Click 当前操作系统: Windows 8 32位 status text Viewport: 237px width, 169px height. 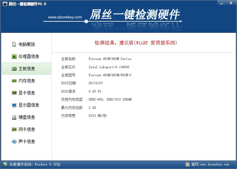coord(35,164)
